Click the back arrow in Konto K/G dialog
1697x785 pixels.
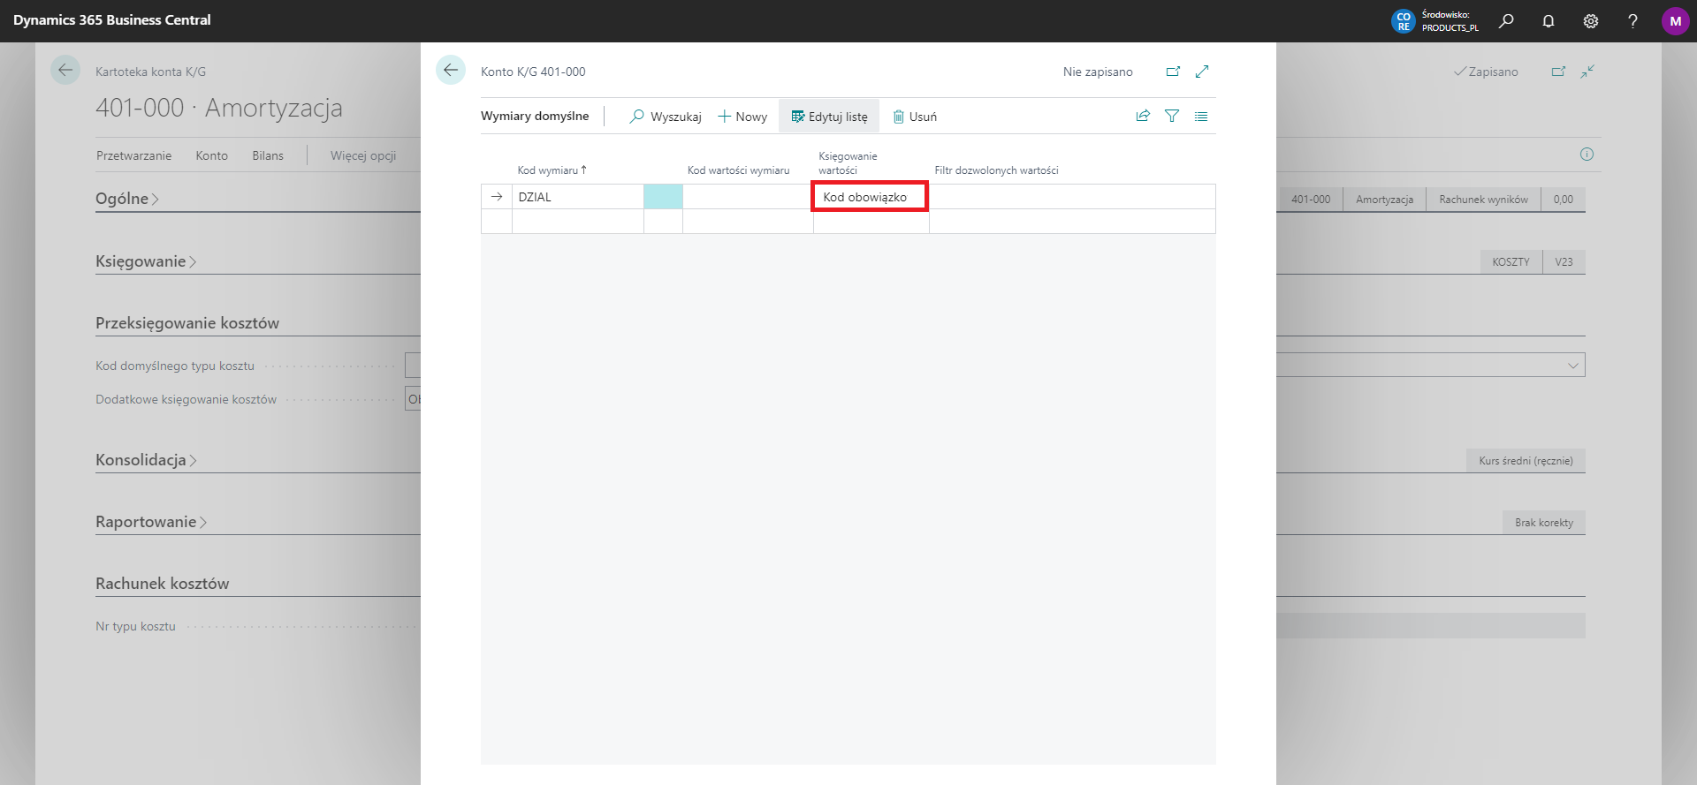(451, 71)
